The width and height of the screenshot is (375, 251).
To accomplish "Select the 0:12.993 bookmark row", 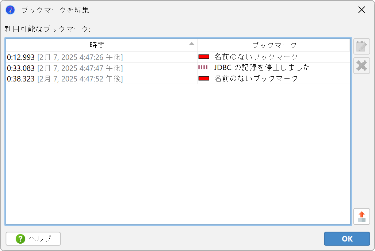I will pyautogui.click(x=178, y=57).
